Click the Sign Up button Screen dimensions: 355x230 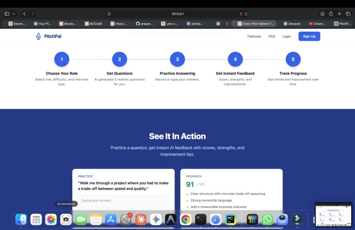coord(309,36)
